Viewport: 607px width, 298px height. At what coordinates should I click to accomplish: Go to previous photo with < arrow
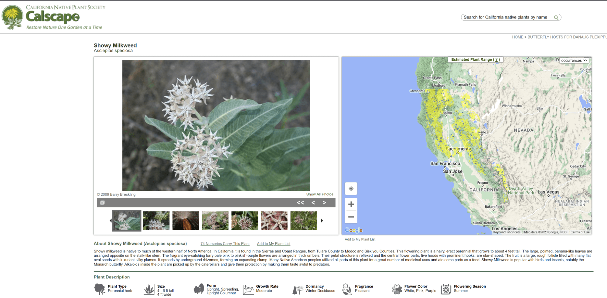[313, 203]
